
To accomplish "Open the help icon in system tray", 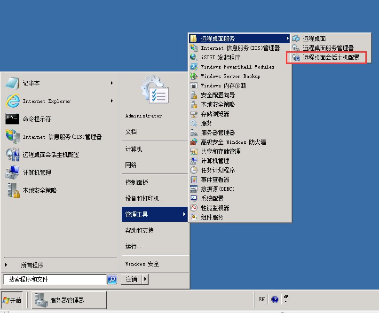I will [x=275, y=299].
